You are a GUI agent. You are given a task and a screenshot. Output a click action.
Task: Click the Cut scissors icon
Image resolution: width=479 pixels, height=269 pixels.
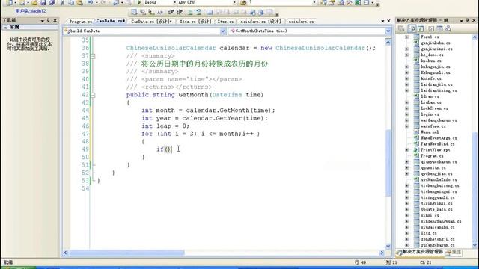tap(62, 3)
